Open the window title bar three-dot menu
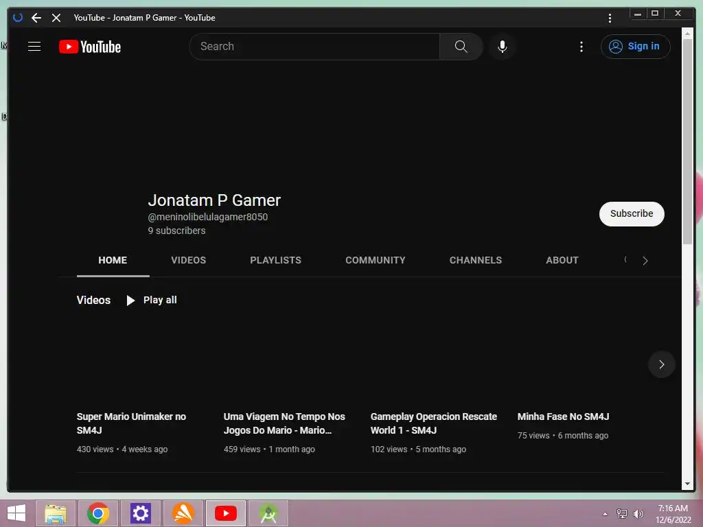Viewport: 703px width, 527px height. click(610, 18)
